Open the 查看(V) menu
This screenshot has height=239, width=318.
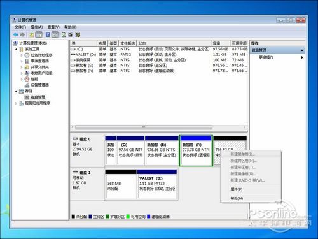[x=53, y=27]
